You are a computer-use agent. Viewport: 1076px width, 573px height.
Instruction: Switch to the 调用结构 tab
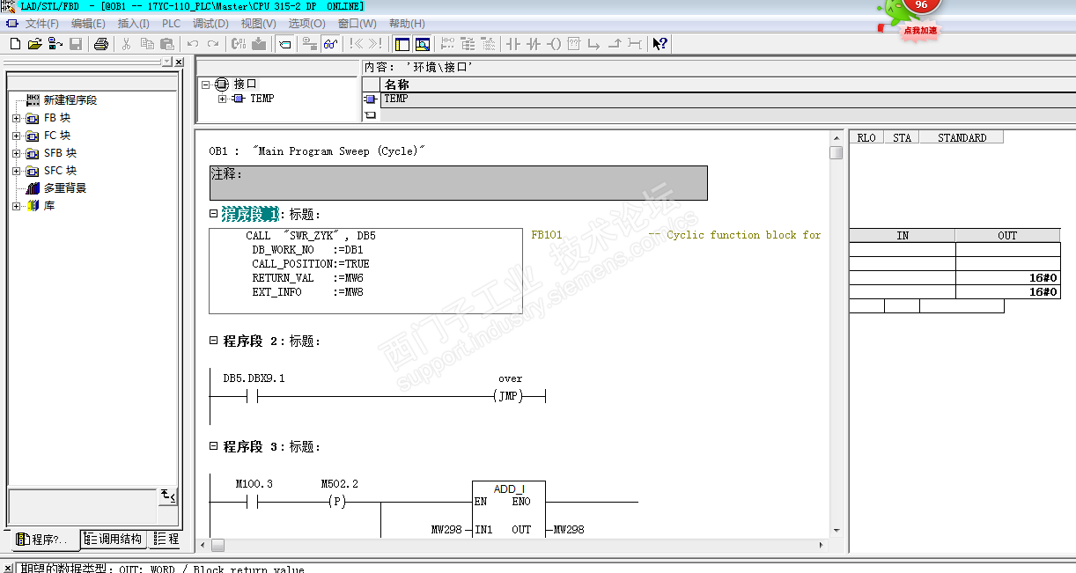click(114, 539)
